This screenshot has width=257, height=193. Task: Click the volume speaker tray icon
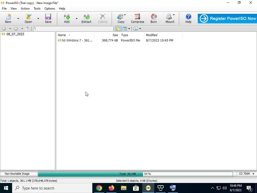pyautogui.click(x=225, y=188)
